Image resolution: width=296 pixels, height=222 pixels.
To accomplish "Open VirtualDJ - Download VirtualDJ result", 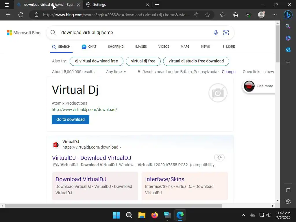I will pyautogui.click(x=92, y=158).
